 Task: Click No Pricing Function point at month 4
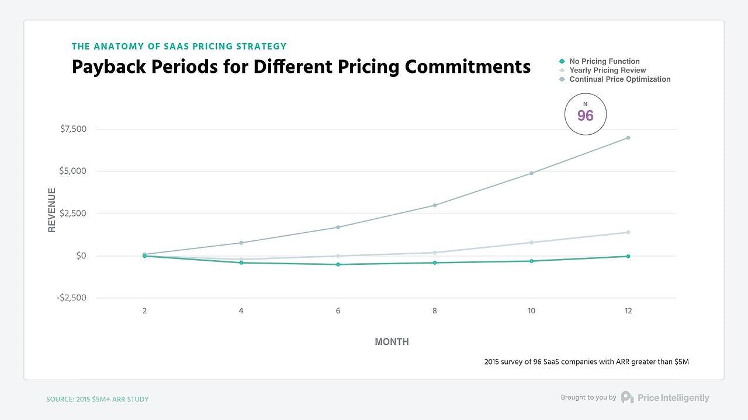(241, 262)
